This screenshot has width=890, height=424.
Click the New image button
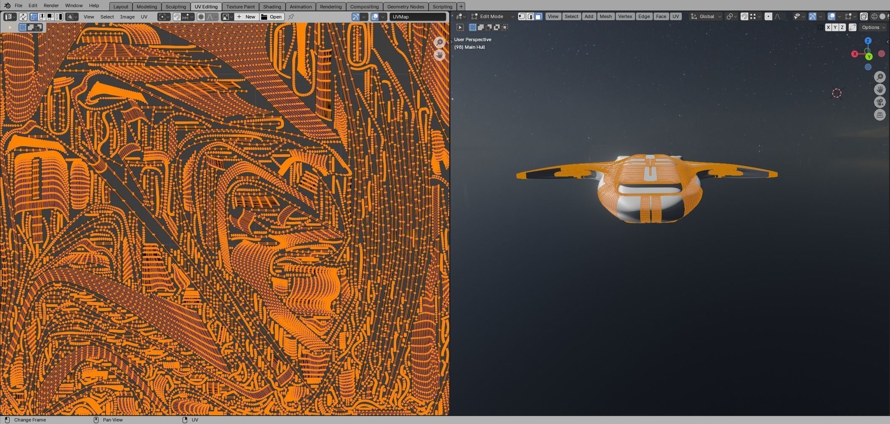[247, 17]
